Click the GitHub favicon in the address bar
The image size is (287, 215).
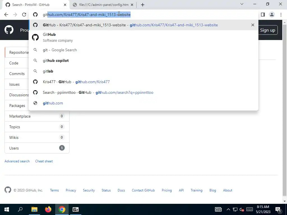coord(35,15)
